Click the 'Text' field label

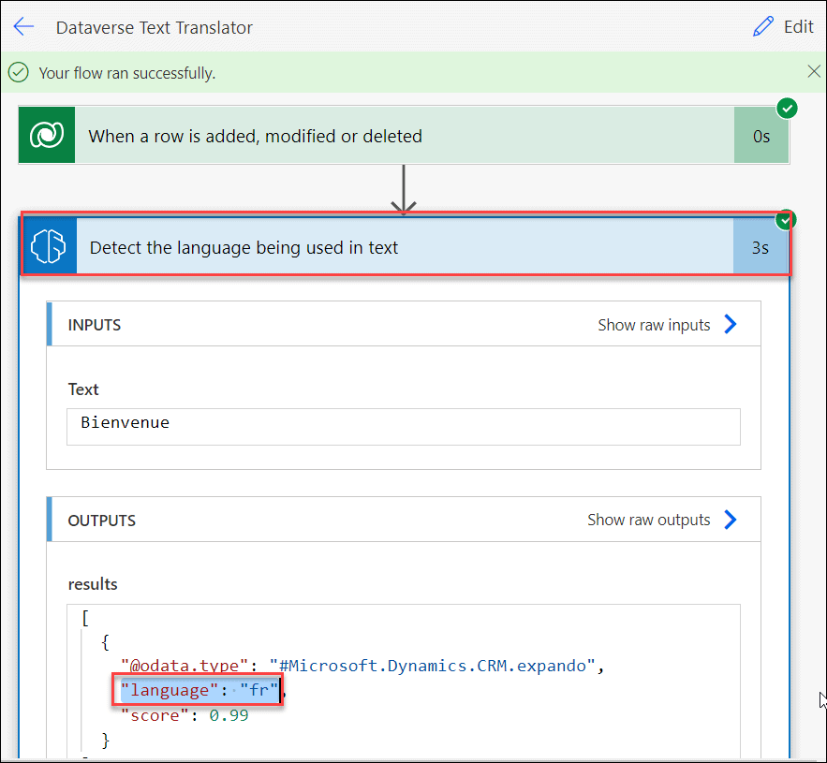(x=83, y=389)
